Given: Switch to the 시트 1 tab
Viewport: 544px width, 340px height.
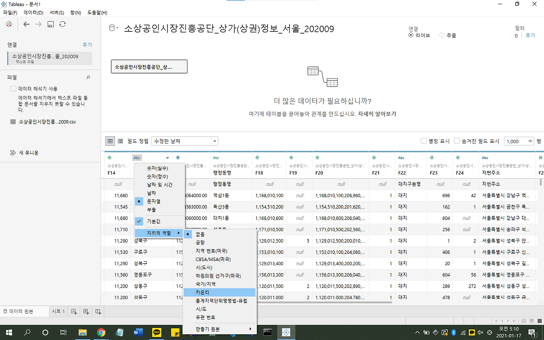Looking at the screenshot, I should (x=58, y=312).
